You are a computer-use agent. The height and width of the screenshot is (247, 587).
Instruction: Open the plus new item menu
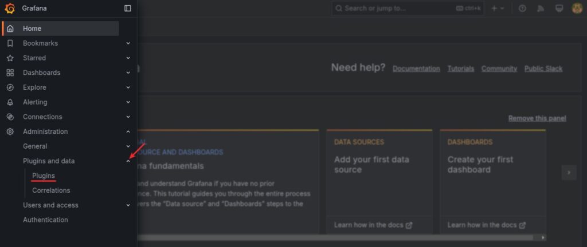click(498, 9)
